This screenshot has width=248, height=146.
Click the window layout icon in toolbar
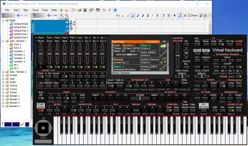point(98,10)
